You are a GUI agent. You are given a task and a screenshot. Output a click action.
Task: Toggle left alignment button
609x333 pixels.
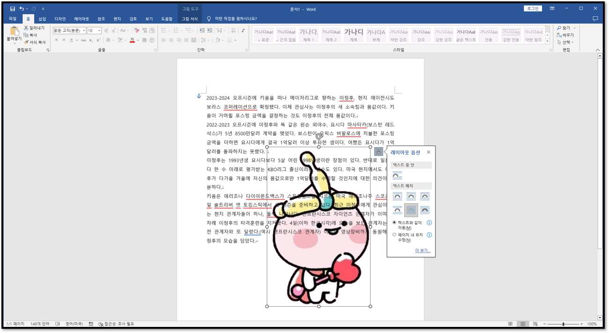pyautogui.click(x=163, y=40)
